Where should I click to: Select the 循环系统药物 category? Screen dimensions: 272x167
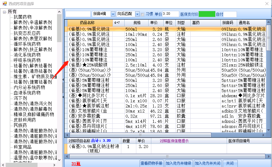coord(27,44)
